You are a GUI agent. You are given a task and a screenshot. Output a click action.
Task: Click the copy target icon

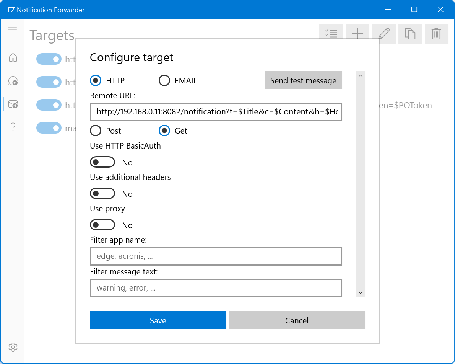410,34
